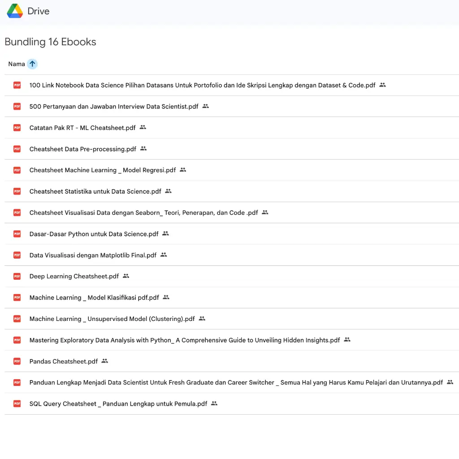Open Machine Learning _ Unsupervised Model (Clustering).pdf

(112, 319)
